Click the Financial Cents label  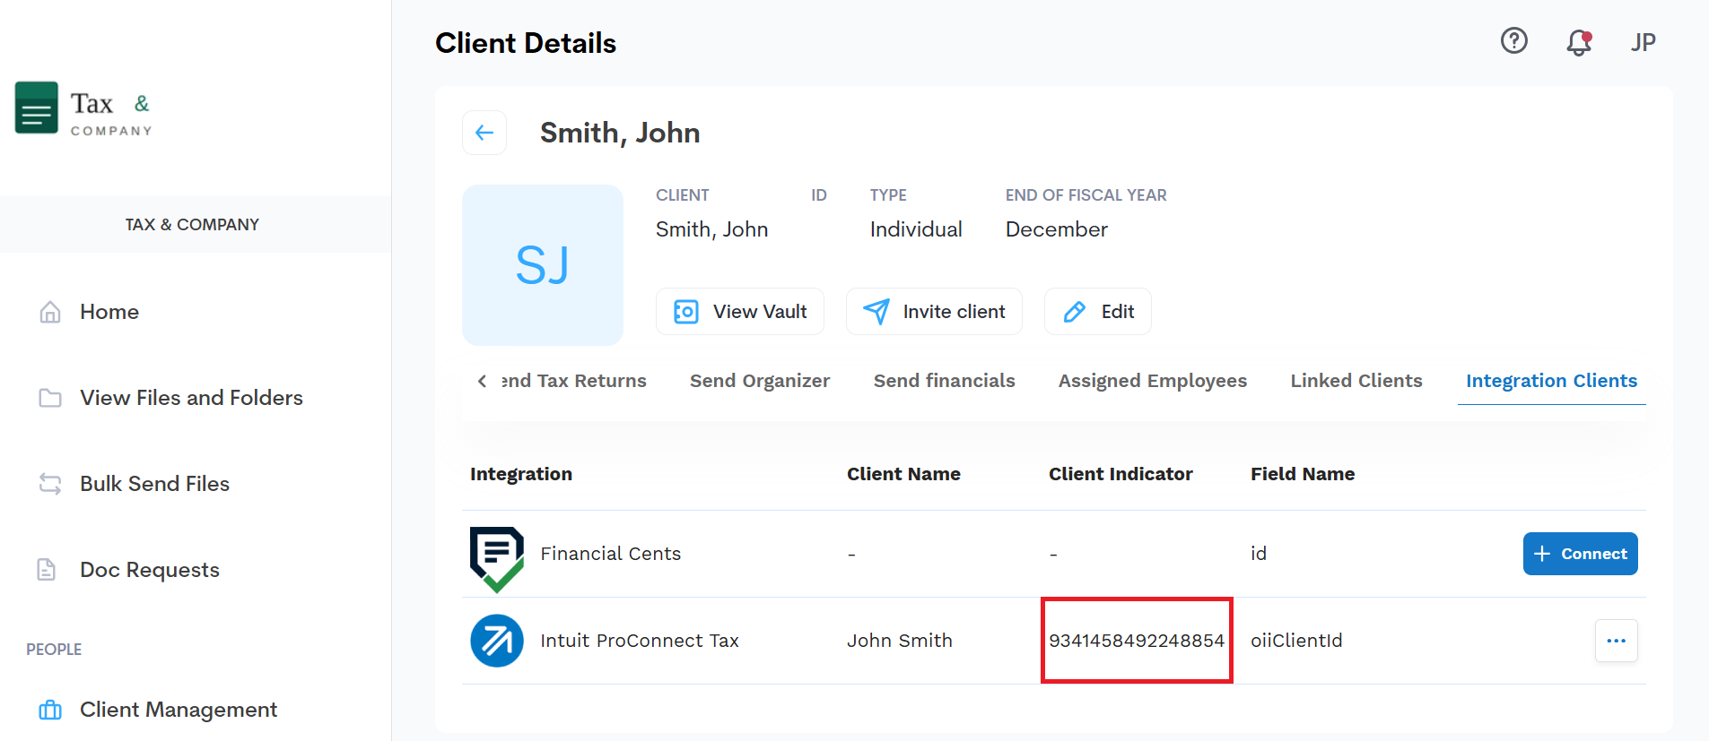click(x=611, y=554)
